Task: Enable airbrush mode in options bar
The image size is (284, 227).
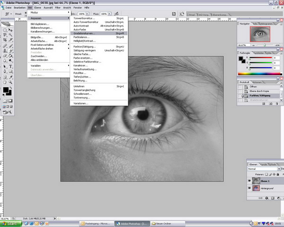Action: click(116, 14)
